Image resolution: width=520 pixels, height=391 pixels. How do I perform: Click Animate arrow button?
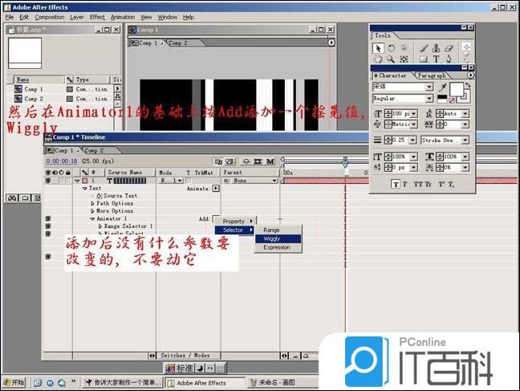[x=216, y=188]
